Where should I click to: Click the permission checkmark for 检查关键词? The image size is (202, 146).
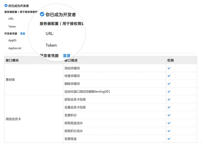pos(169,76)
